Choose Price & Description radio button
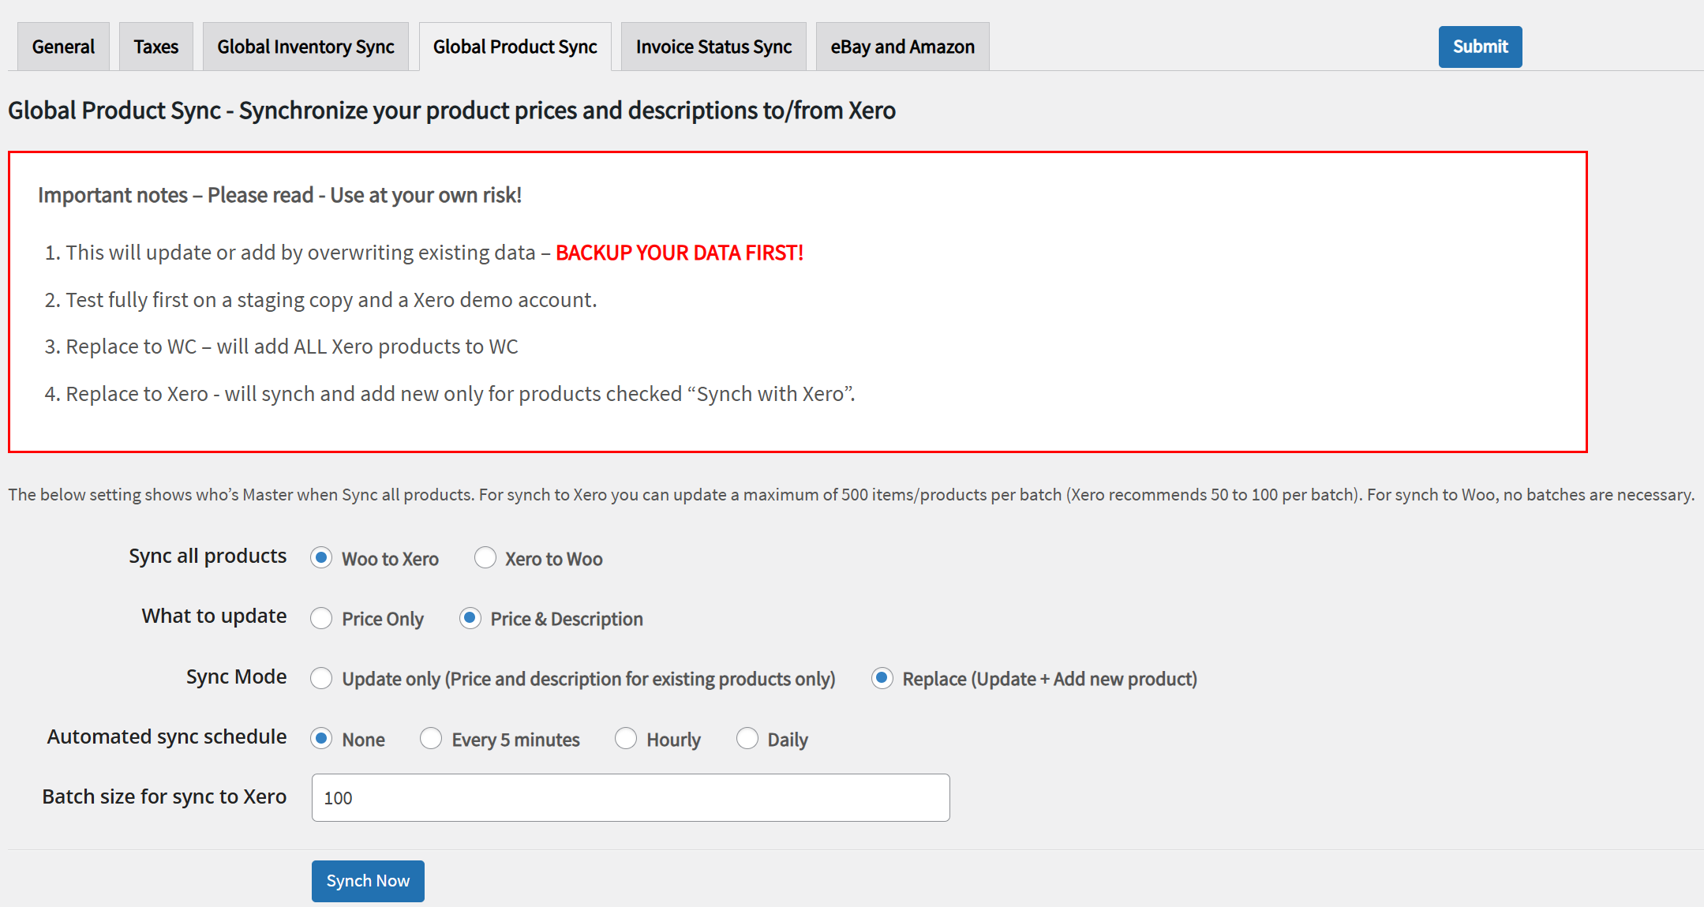1704x907 pixels. click(x=470, y=618)
